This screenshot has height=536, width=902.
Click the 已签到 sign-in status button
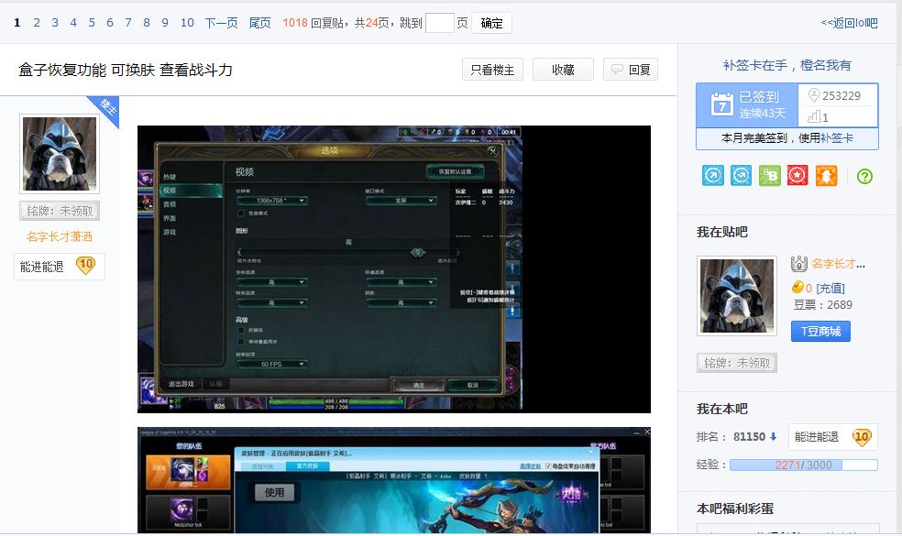click(747, 105)
